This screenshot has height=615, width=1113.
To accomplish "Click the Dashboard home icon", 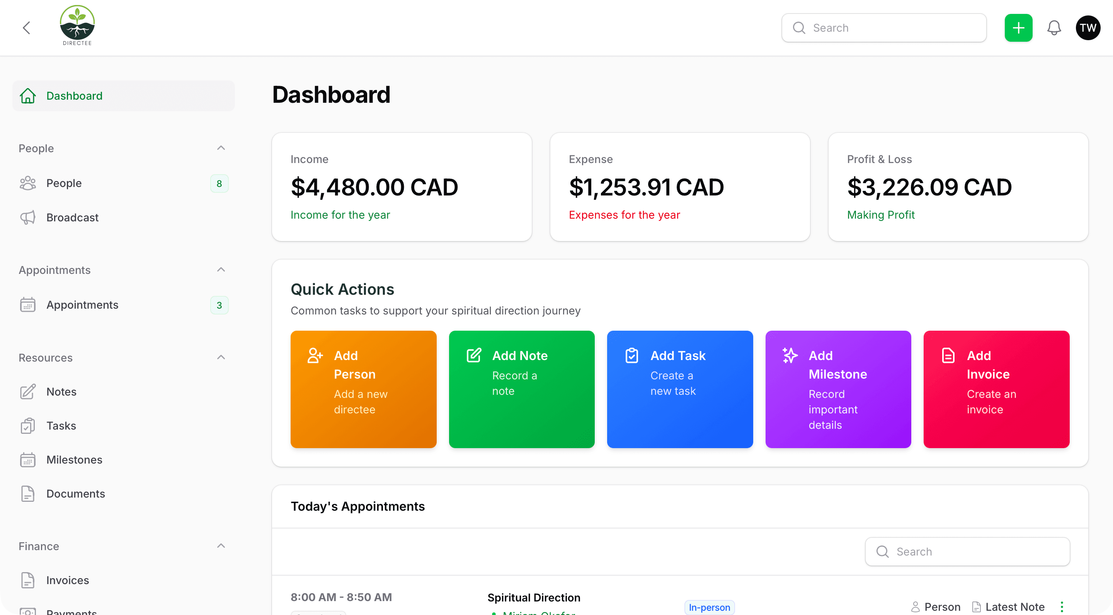I will click(28, 96).
